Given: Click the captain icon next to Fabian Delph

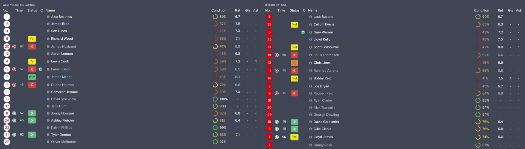Looking at the screenshot, I should [x=40, y=69].
